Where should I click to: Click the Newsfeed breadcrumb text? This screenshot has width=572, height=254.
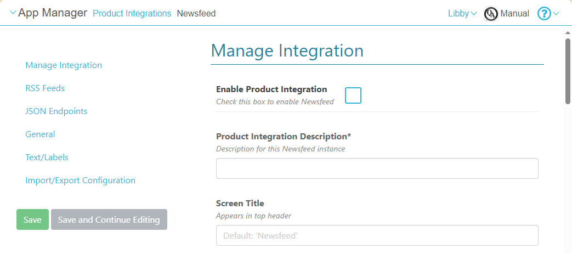pyautogui.click(x=196, y=14)
